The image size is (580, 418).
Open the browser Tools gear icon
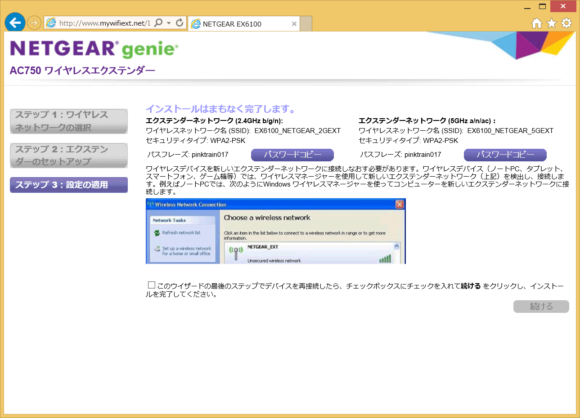tap(567, 23)
